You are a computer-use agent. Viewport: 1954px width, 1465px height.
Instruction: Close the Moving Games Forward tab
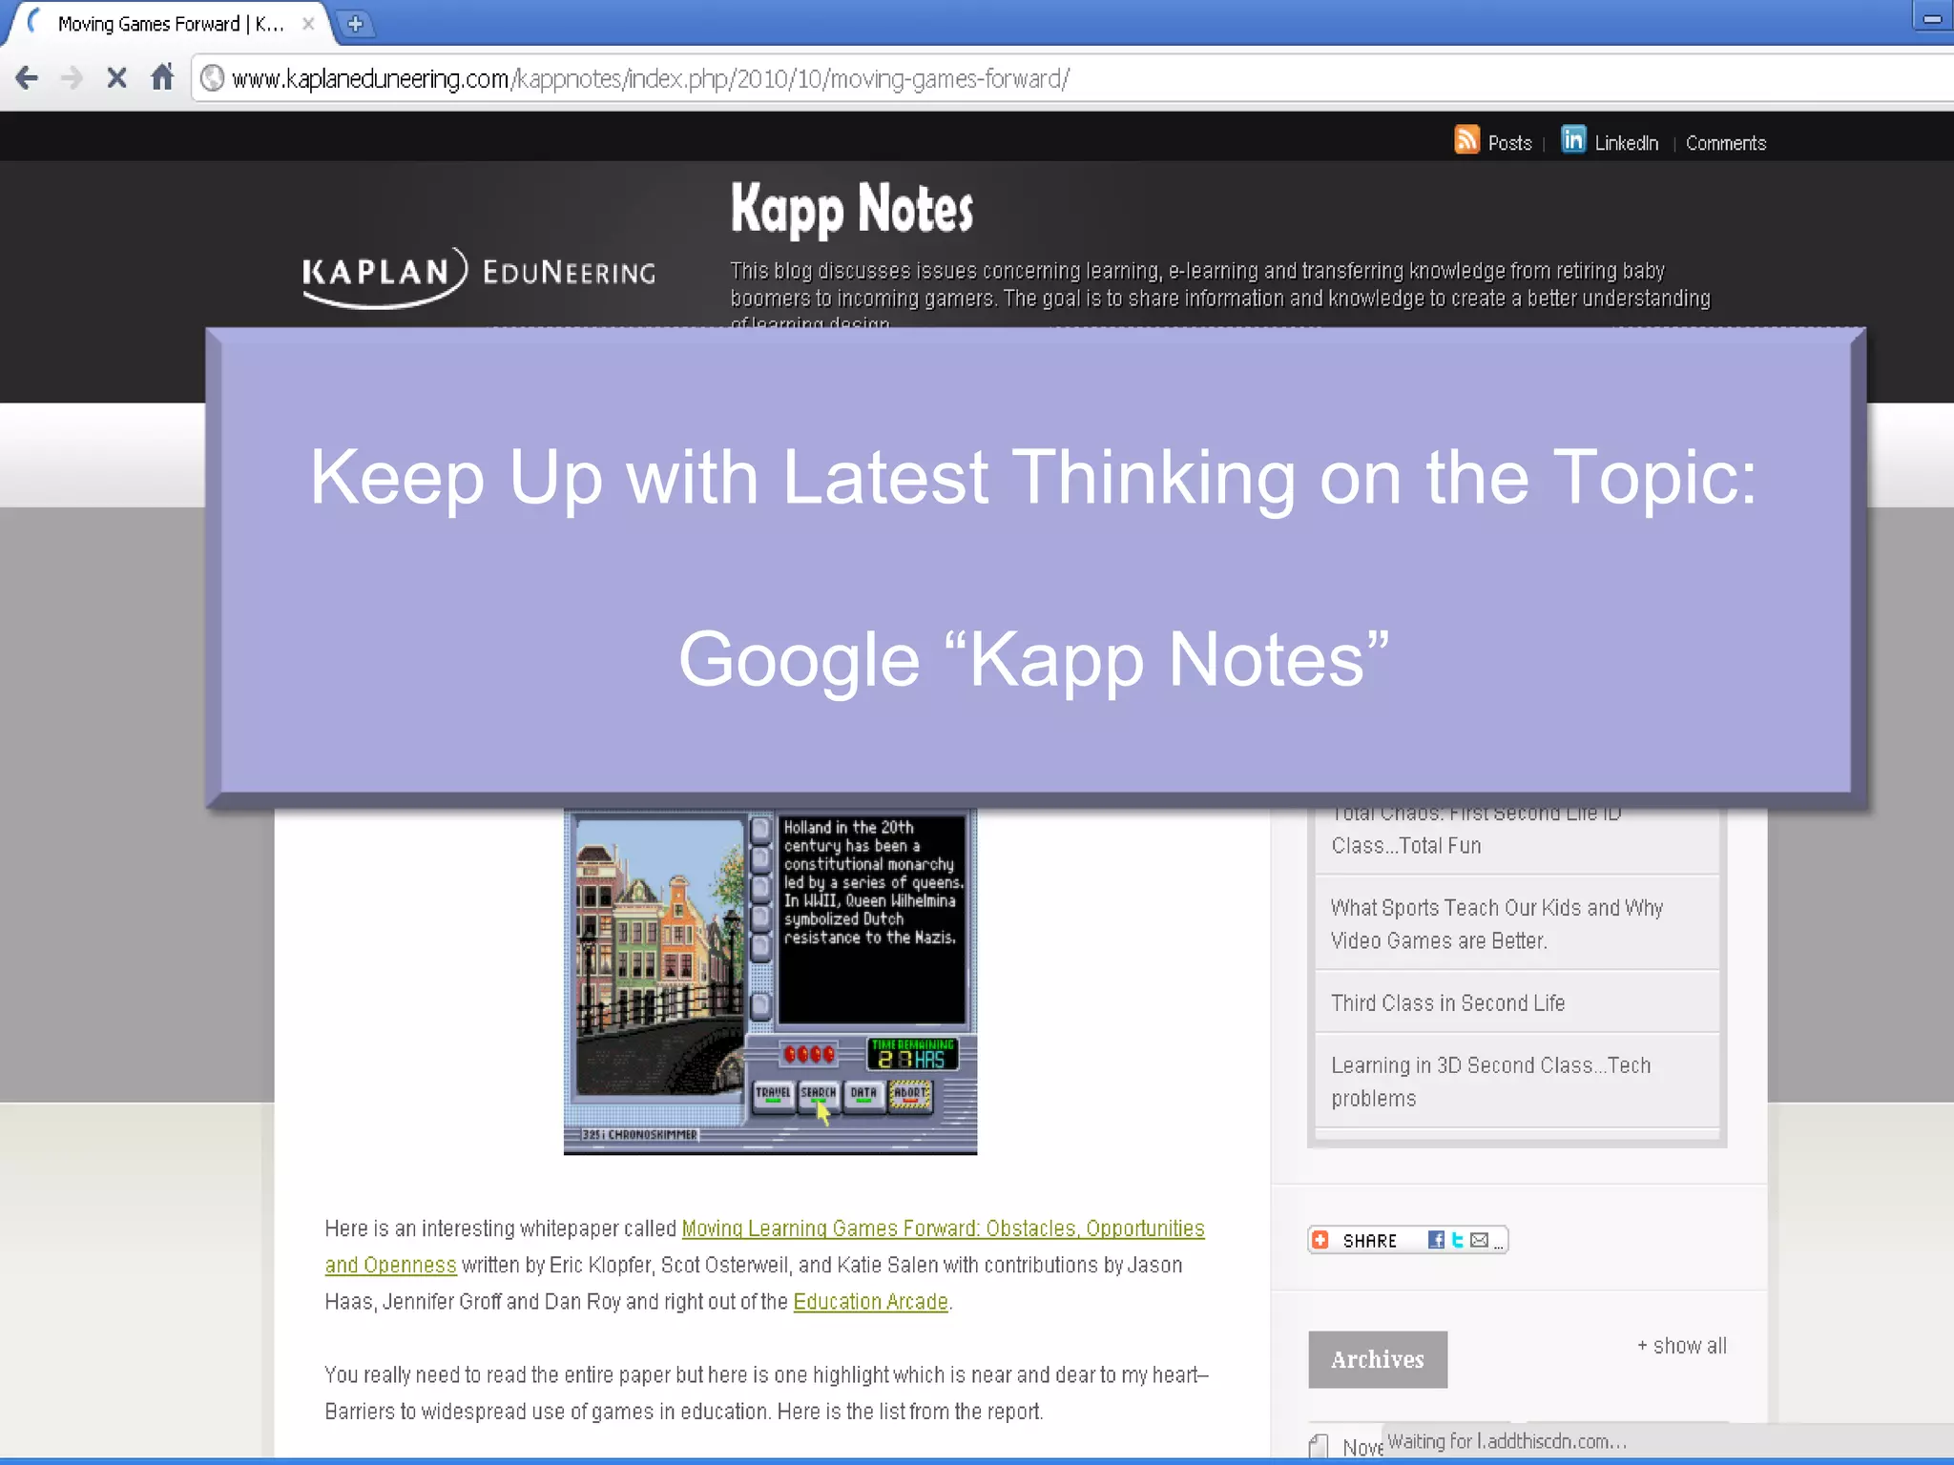coord(308,24)
